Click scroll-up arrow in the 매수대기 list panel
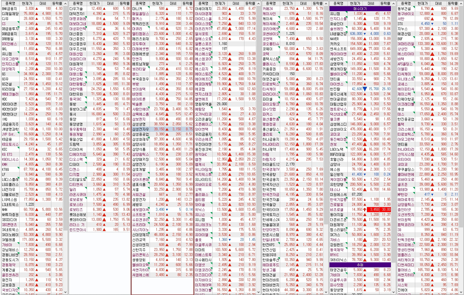The image size is (464, 295). click(x=393, y=4)
